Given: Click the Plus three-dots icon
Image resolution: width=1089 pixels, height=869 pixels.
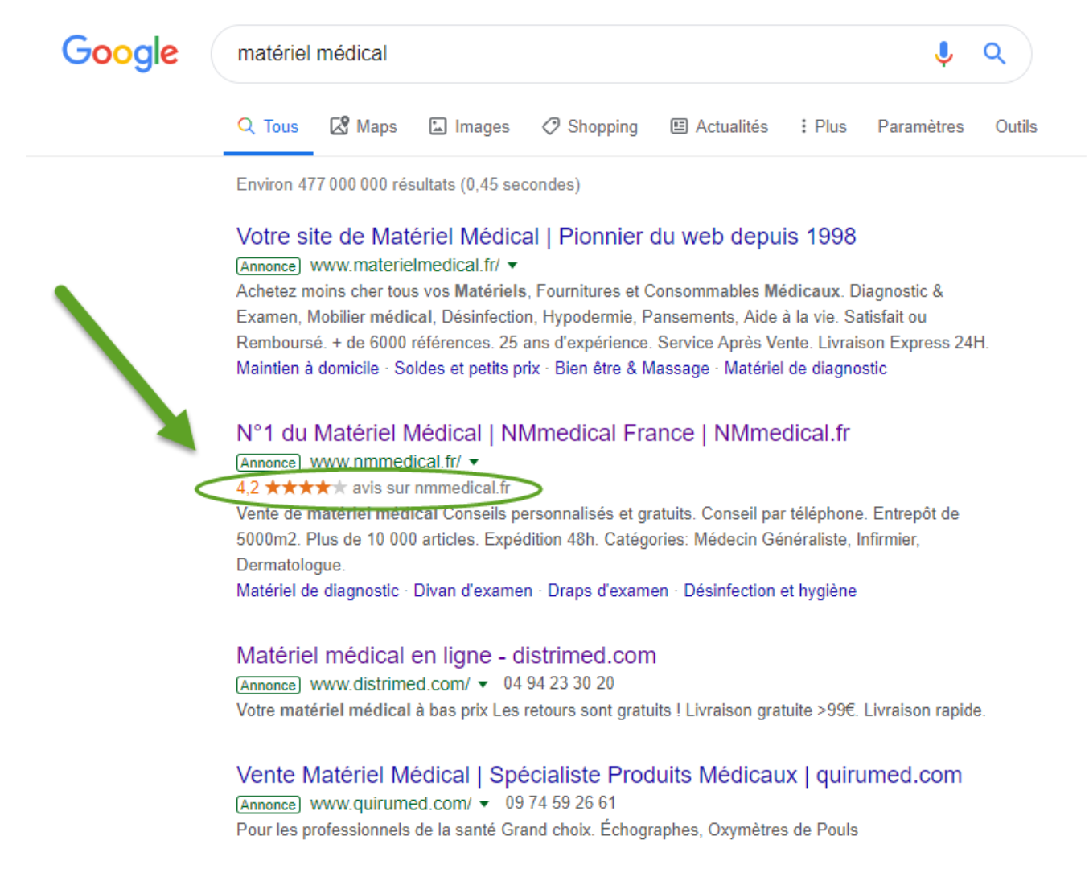Looking at the screenshot, I should click(802, 126).
